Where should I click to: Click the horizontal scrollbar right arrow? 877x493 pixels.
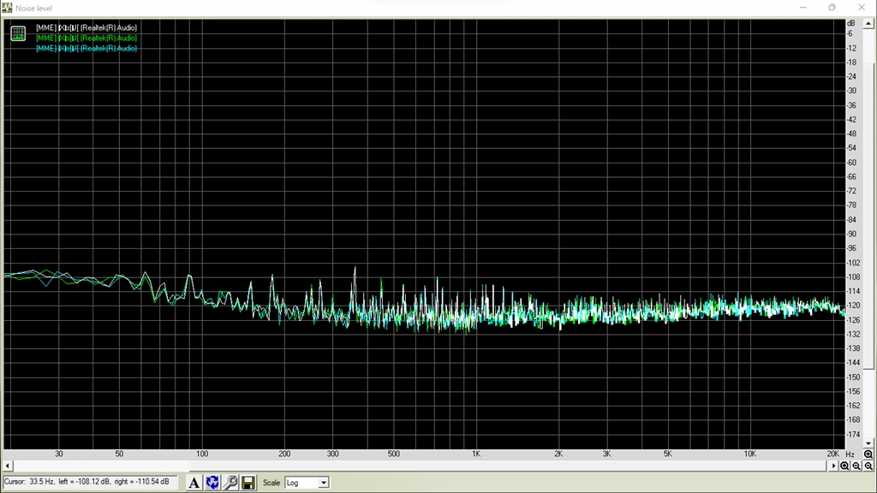833,466
